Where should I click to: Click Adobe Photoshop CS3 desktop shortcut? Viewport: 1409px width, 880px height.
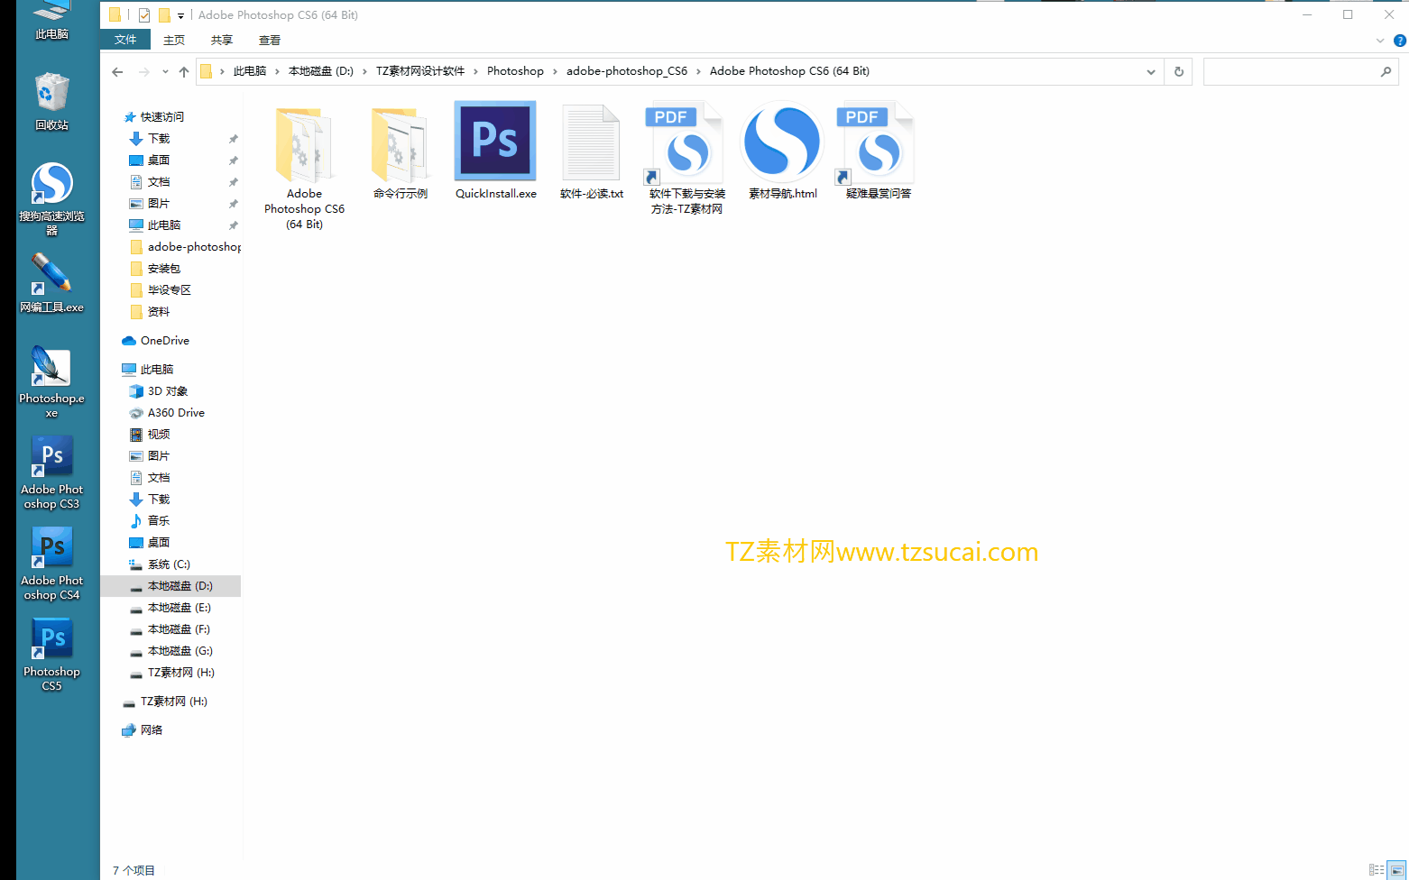pyautogui.click(x=51, y=472)
